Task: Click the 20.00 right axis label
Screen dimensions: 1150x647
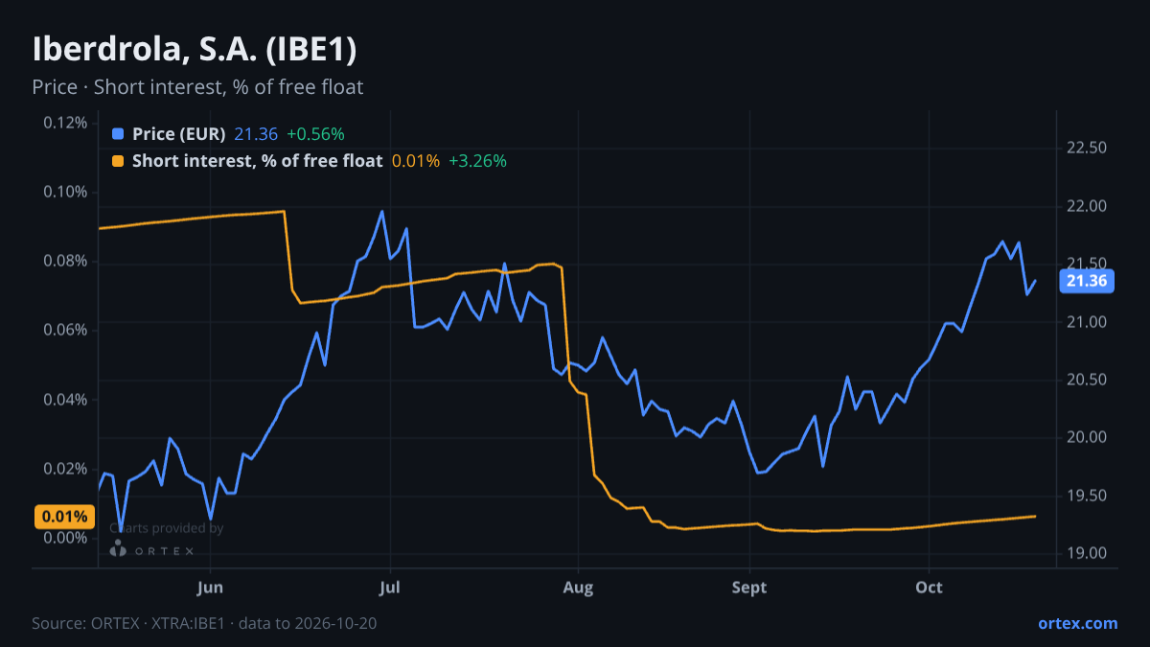Action: tap(1087, 438)
